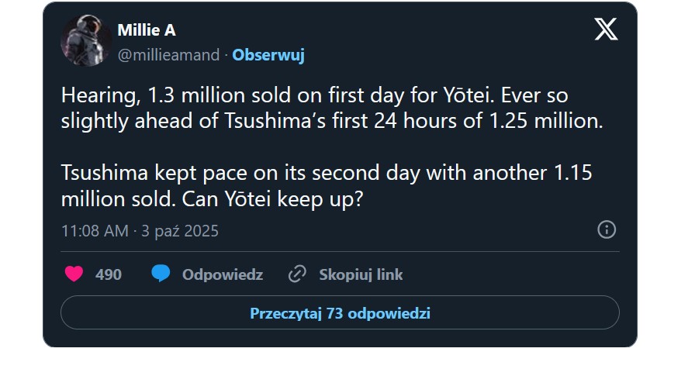Click the reply speech bubble icon
This screenshot has width=695, height=369.
(x=161, y=274)
